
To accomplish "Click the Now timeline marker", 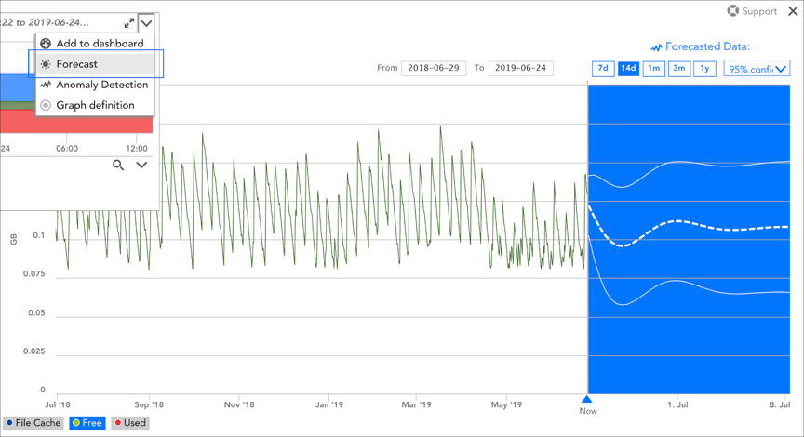I will pos(587,401).
